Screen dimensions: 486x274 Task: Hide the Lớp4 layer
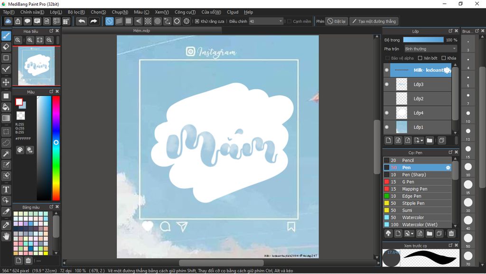point(386,113)
